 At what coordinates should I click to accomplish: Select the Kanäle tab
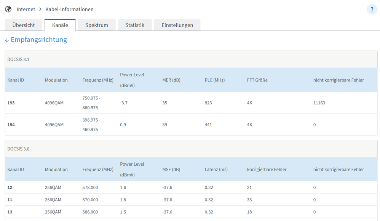[60, 25]
